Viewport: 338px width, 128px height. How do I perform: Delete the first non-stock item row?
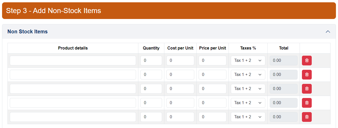tap(307, 61)
